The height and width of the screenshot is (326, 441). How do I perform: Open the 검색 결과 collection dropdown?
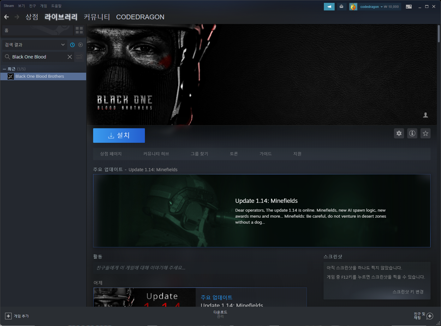point(35,45)
